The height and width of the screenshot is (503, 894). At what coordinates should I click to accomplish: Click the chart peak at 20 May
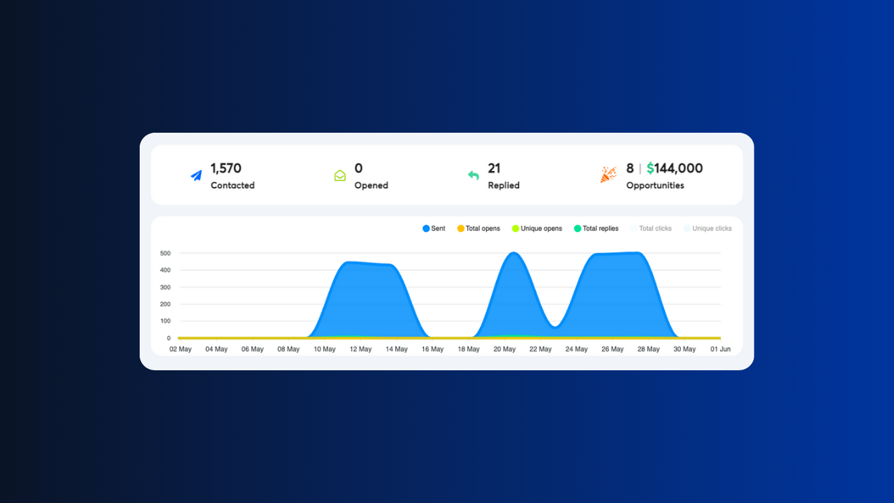514,254
